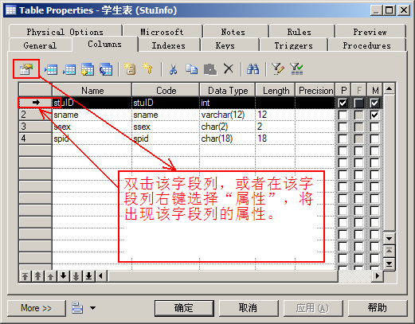The height and width of the screenshot is (324, 415).
Task: Click the dialog menu list icon
Action: click(77, 308)
